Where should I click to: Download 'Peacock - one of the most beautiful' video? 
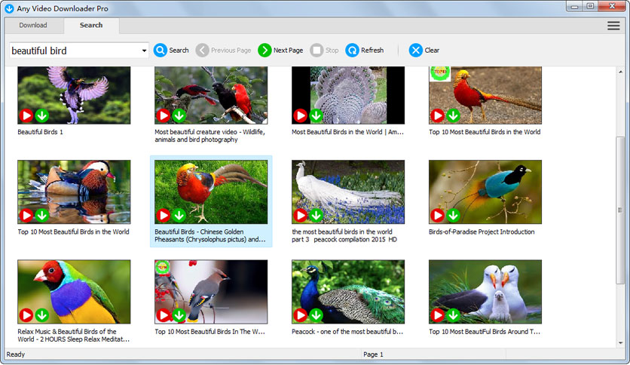tap(317, 315)
